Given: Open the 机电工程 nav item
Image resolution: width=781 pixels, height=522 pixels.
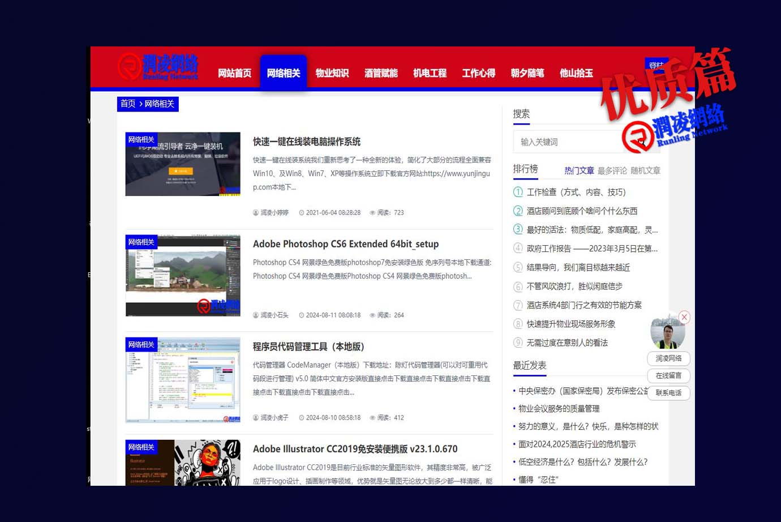Looking at the screenshot, I should coord(430,73).
